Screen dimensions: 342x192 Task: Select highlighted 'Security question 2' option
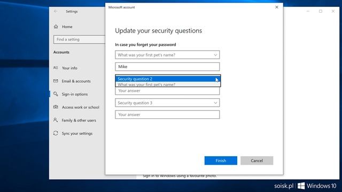(x=168, y=78)
